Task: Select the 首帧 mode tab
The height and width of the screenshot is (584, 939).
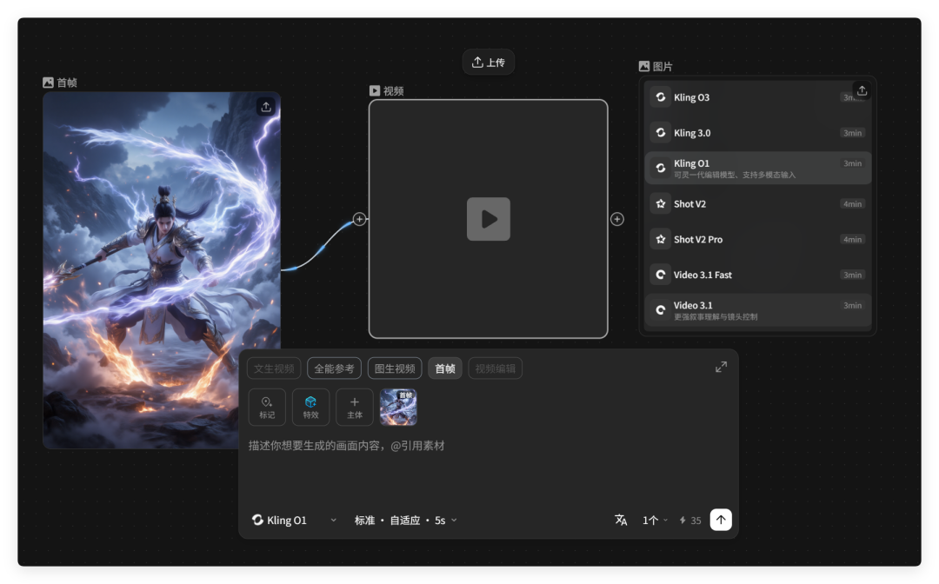Action: coord(445,368)
